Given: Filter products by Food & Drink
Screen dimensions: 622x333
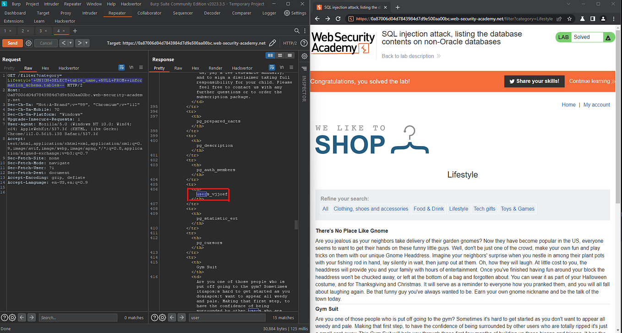Looking at the screenshot, I should pyautogui.click(x=428, y=208).
